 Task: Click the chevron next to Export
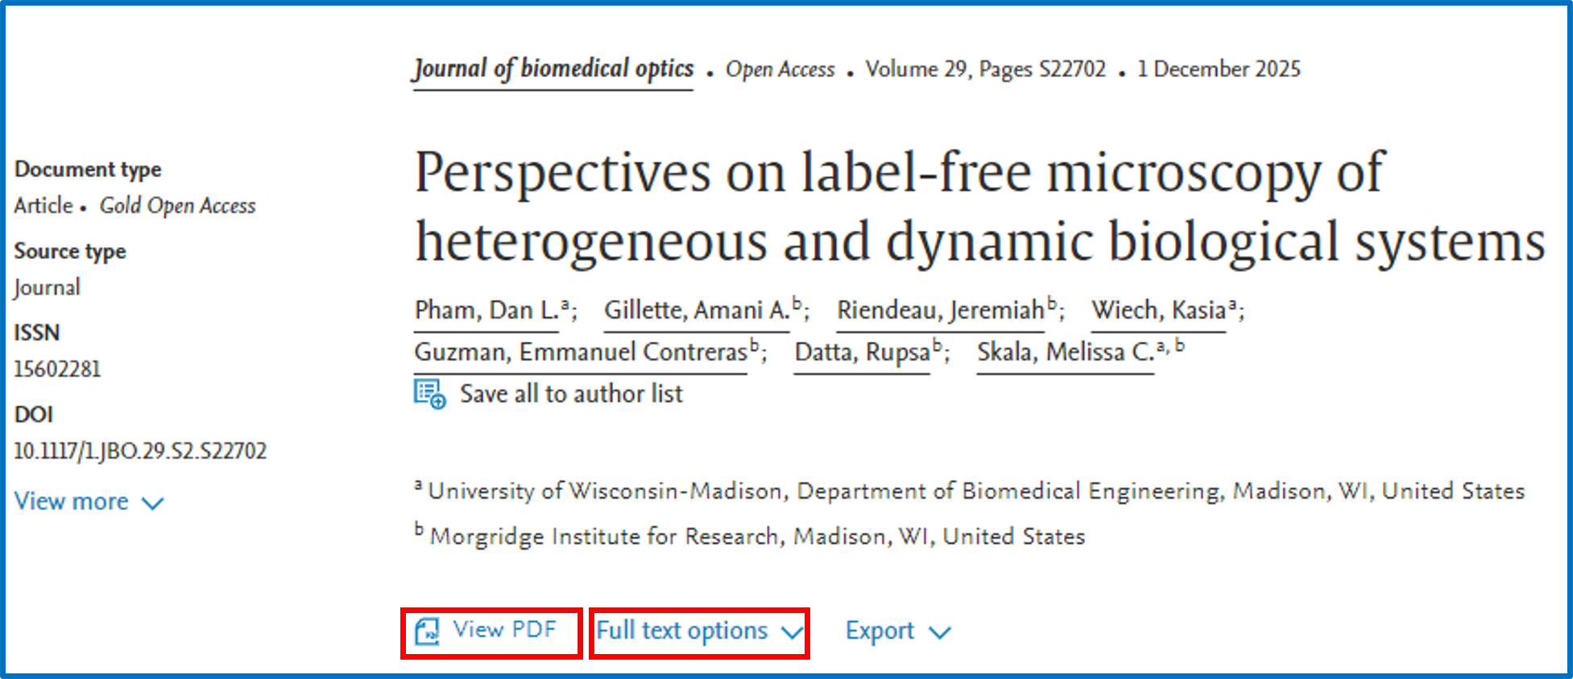point(940,633)
